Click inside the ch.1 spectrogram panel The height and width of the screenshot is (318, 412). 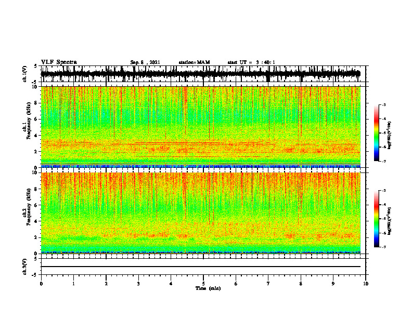click(x=201, y=127)
